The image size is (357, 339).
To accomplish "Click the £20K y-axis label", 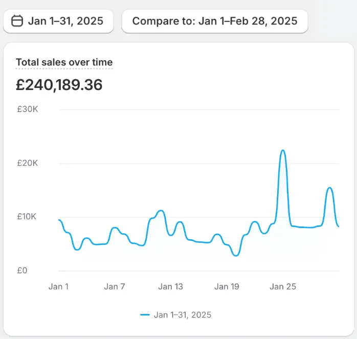I will pyautogui.click(x=26, y=163).
